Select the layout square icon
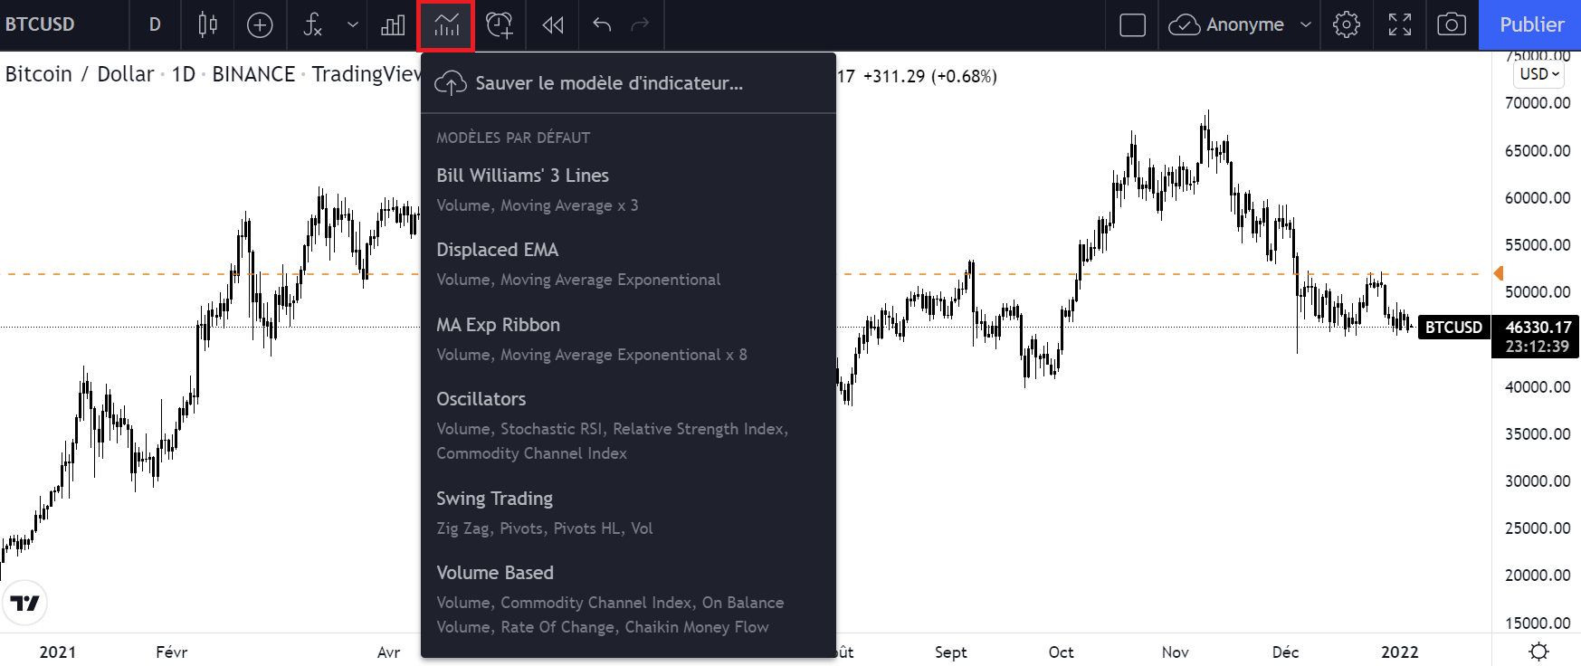Image resolution: width=1581 pixels, height=666 pixels. [1132, 24]
